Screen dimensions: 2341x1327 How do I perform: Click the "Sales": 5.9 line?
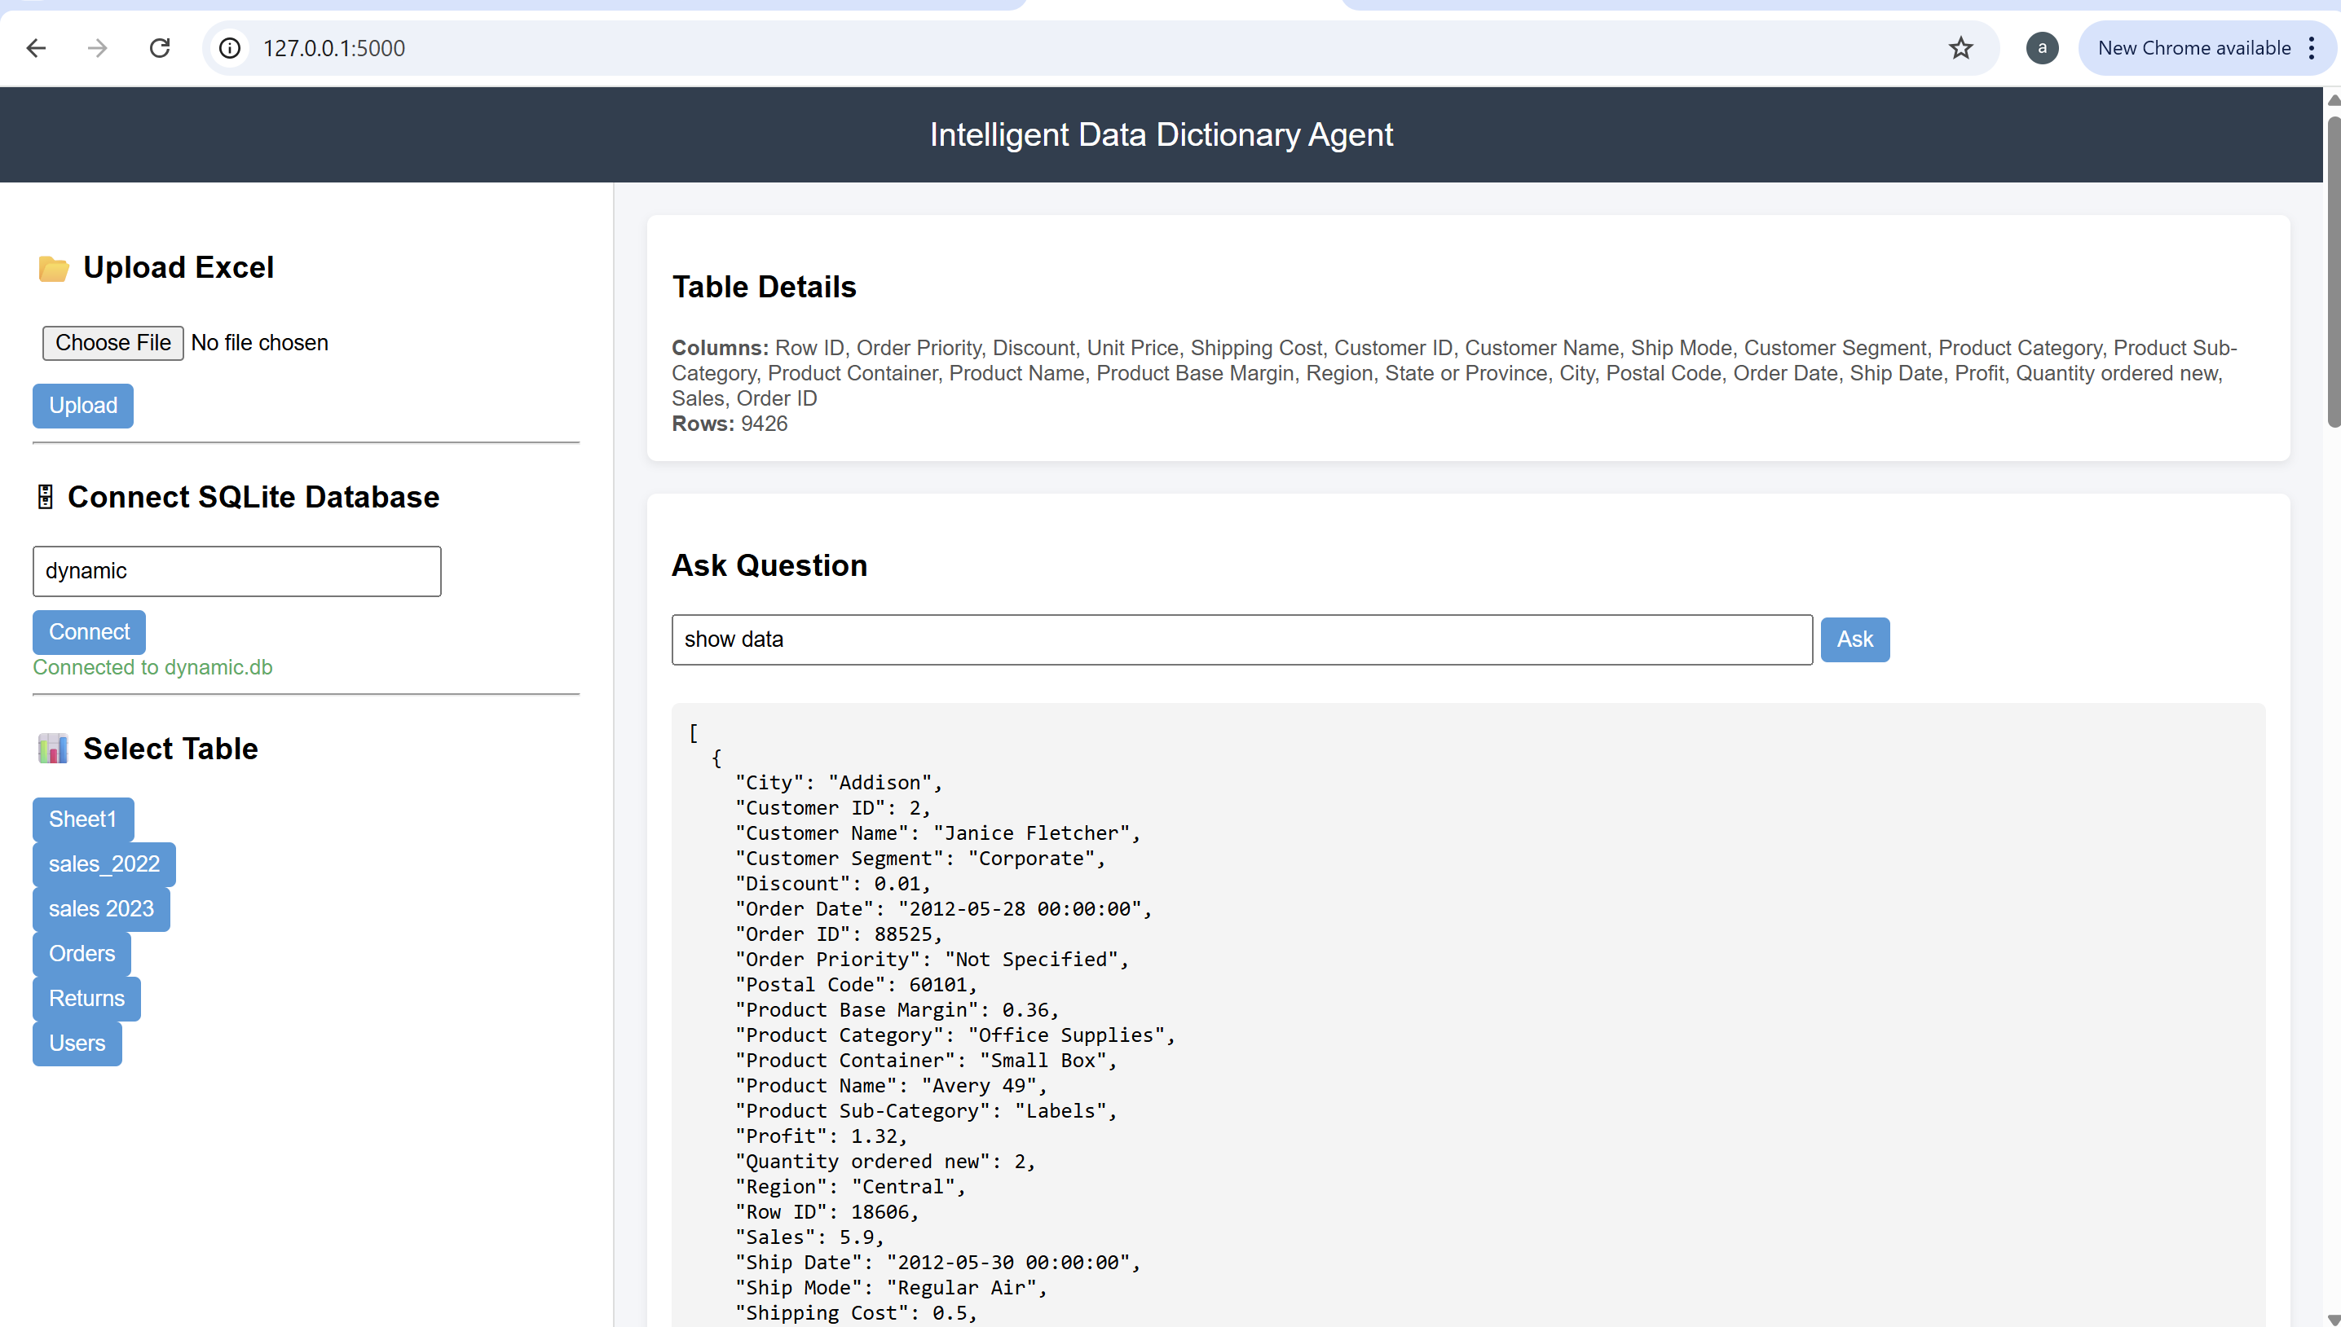(x=809, y=1237)
